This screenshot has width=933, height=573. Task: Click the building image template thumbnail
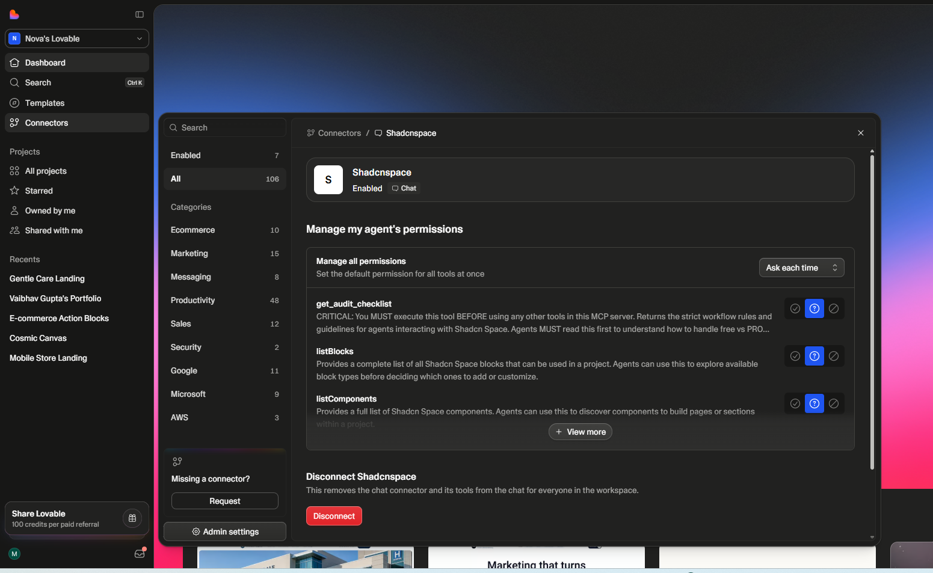coord(306,558)
